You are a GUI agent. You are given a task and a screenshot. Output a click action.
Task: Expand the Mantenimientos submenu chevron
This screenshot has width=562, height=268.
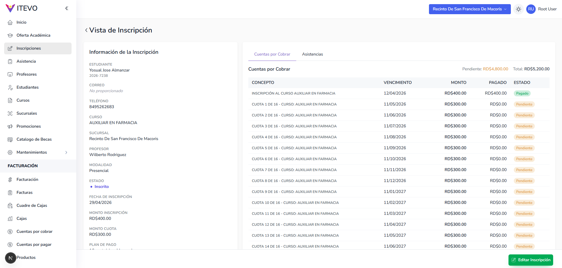66,152
